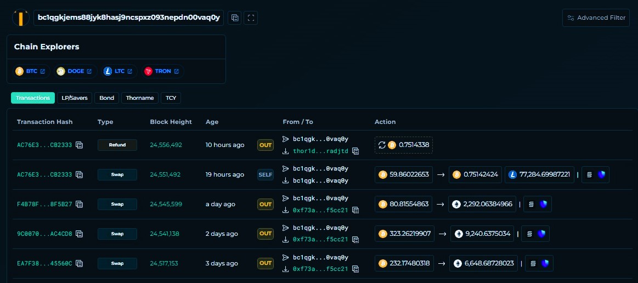This screenshot has width=638, height=283.
Task: Open BTC chain explorer link
Action: click(x=32, y=71)
